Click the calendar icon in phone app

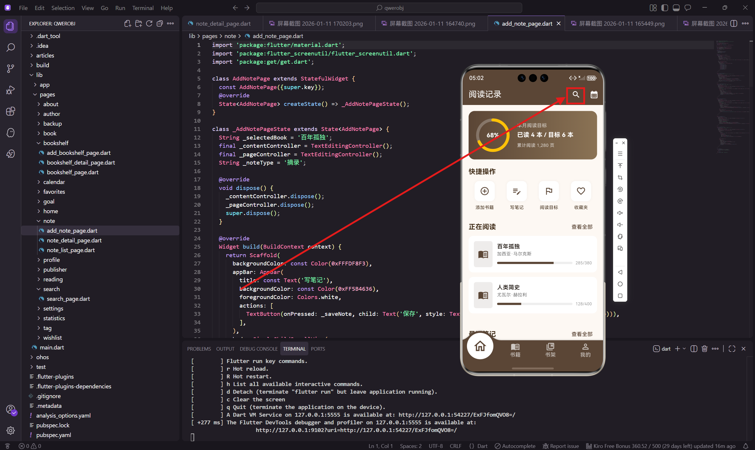594,95
